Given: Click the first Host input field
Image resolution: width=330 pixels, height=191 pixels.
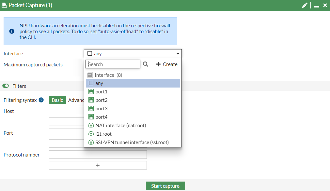Looking at the screenshot, I should (67, 111).
